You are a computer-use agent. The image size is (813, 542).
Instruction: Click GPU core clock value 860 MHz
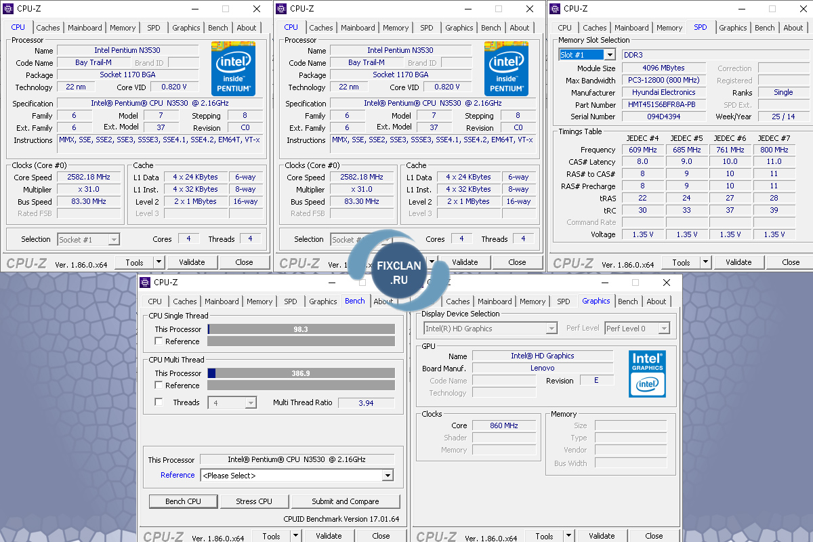pos(504,425)
